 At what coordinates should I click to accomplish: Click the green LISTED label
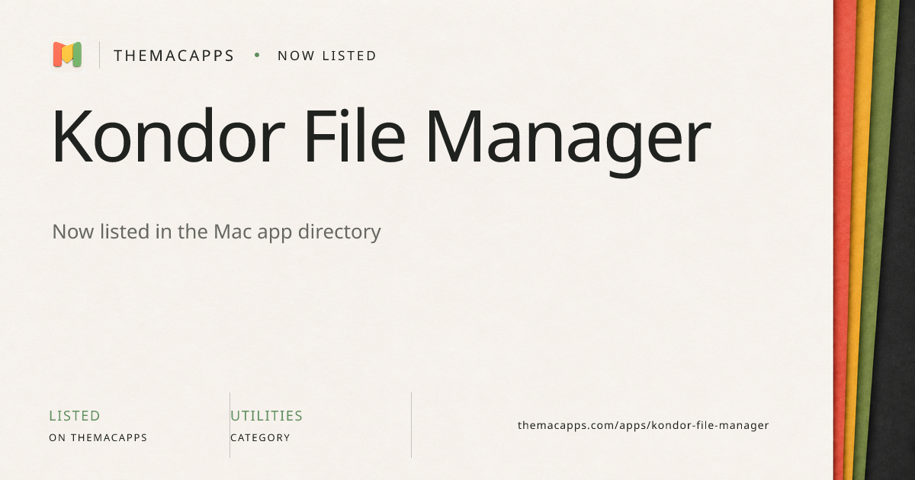pyautogui.click(x=75, y=416)
